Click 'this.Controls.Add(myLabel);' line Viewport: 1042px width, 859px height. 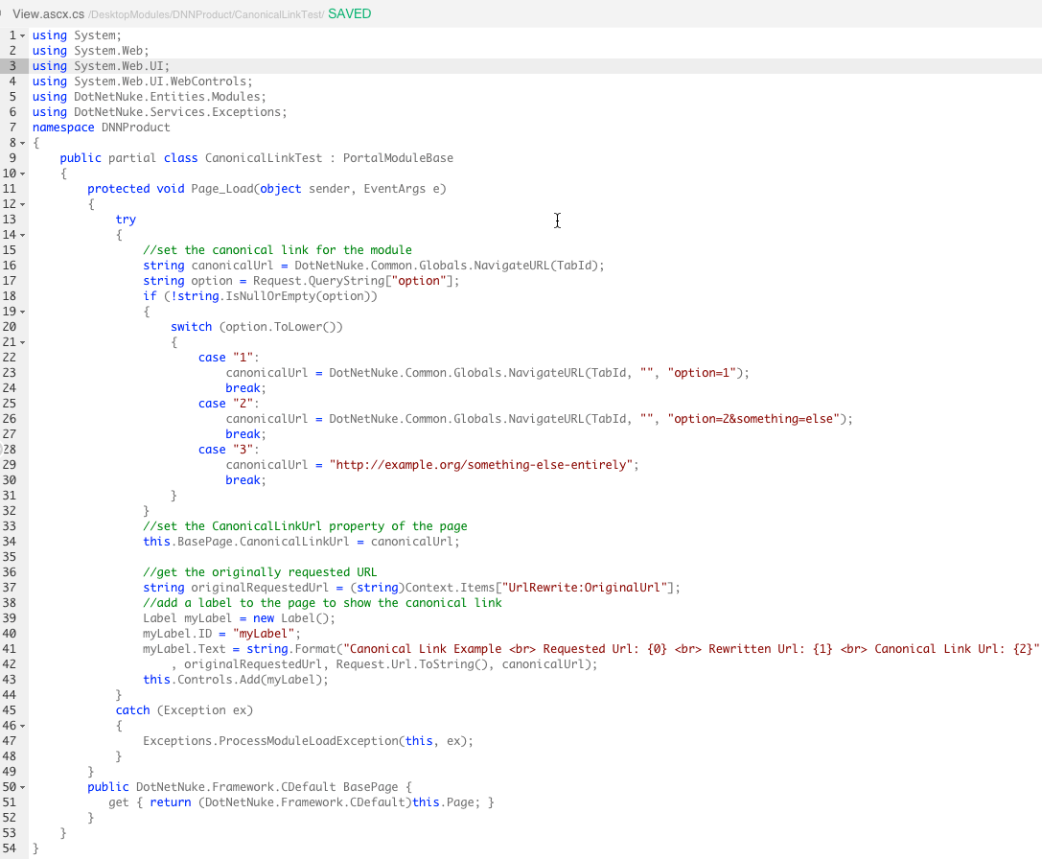(x=236, y=680)
